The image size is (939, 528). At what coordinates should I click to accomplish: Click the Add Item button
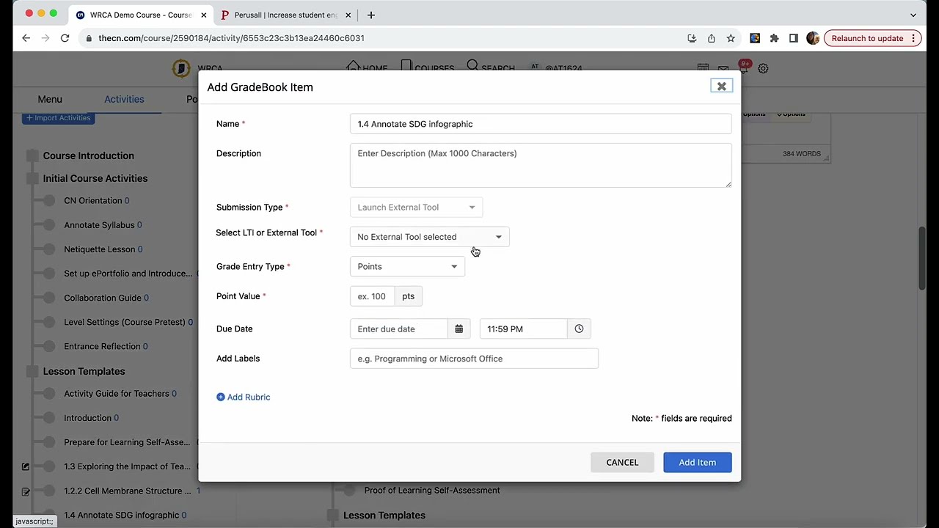(x=697, y=462)
